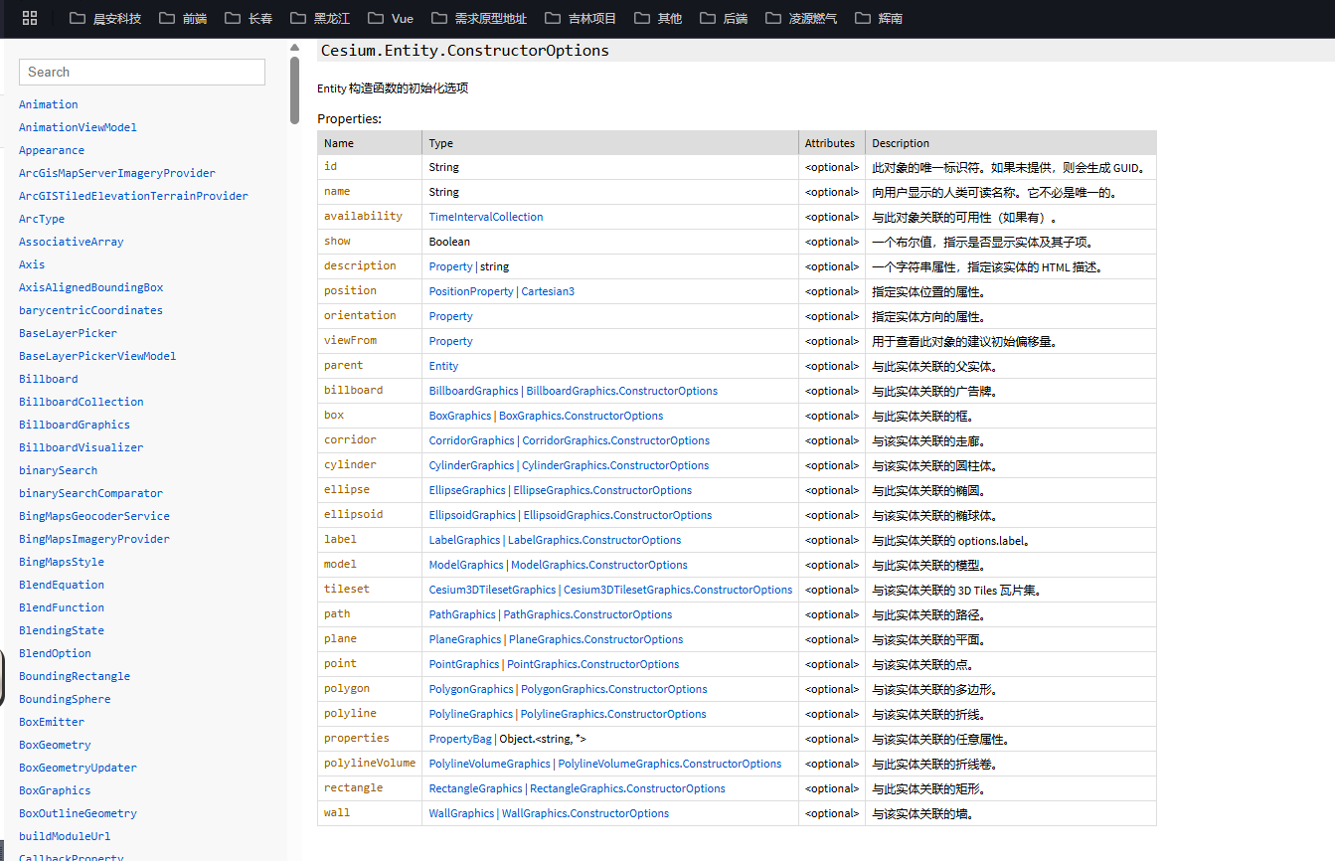The width and height of the screenshot is (1335, 861).
Task: Open BaseLayerPickerViewModel in the sidebar
Action: 97,356
